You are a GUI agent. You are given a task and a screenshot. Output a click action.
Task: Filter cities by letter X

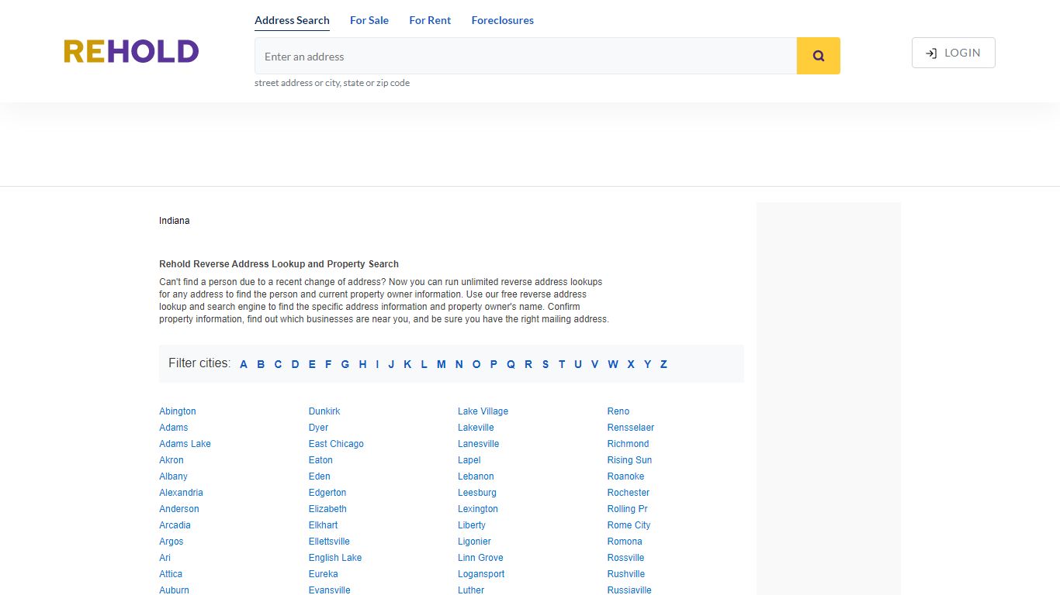tap(631, 364)
